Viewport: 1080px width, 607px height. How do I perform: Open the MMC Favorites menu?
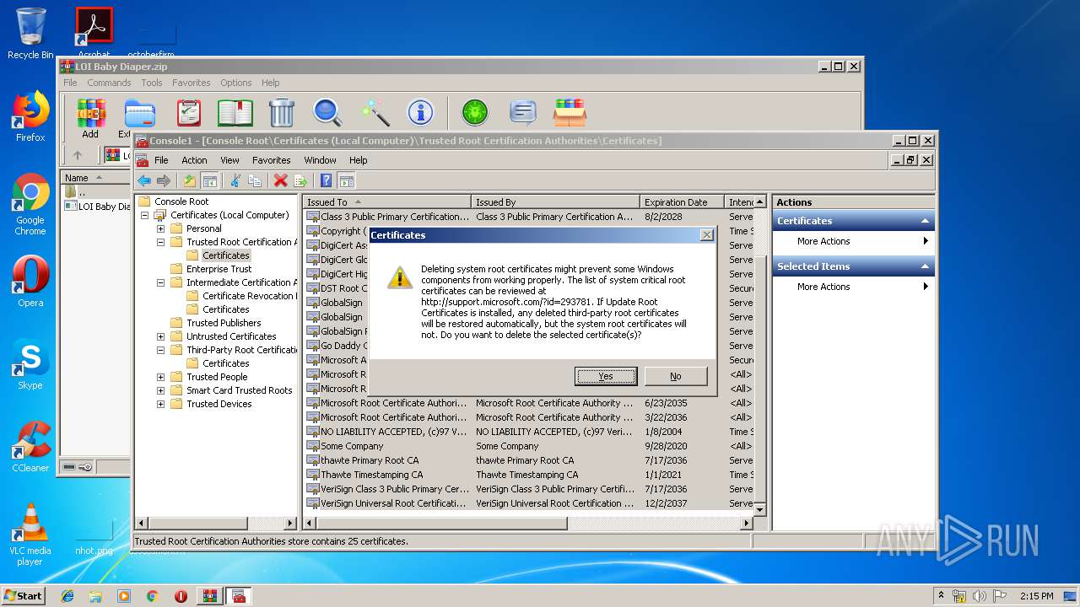(271, 160)
